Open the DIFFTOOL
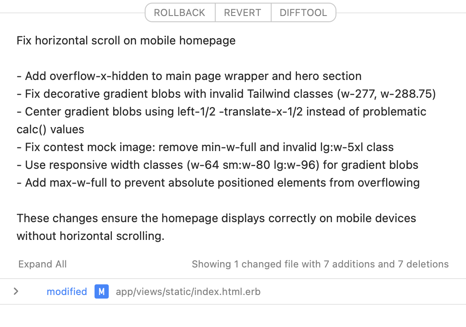466x327 pixels. (x=303, y=12)
